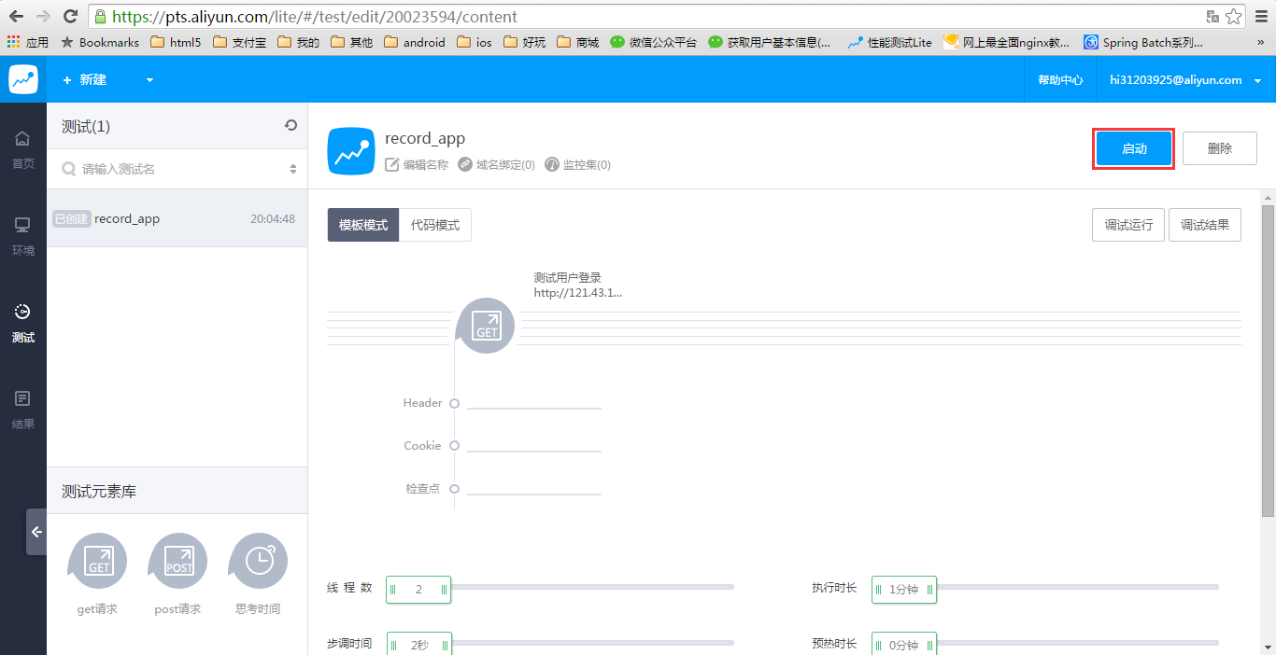
Task: Click the 线程数 slider handle showing 2
Action: 418,590
